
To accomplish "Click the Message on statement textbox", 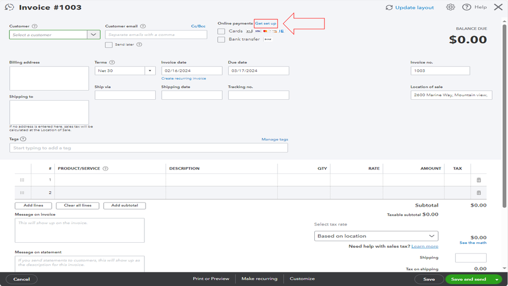I will pos(80,264).
